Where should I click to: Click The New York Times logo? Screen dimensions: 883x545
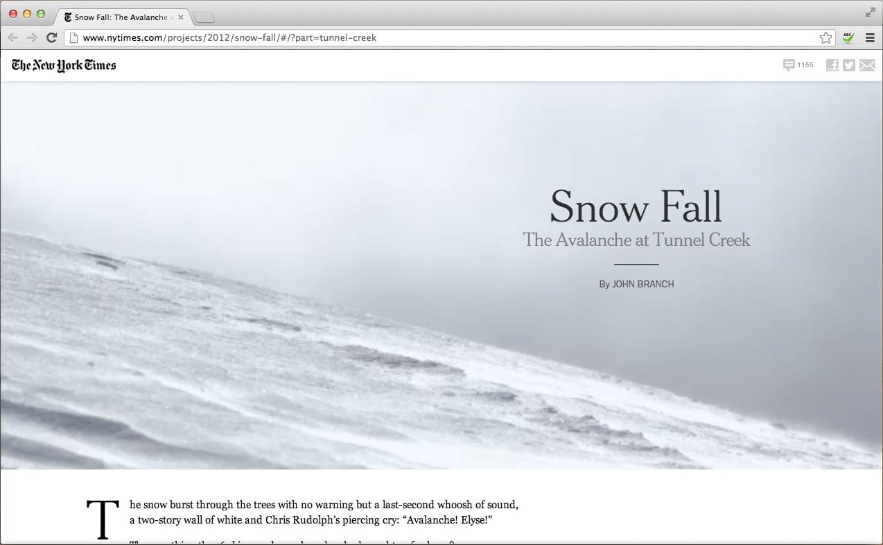[x=64, y=65]
